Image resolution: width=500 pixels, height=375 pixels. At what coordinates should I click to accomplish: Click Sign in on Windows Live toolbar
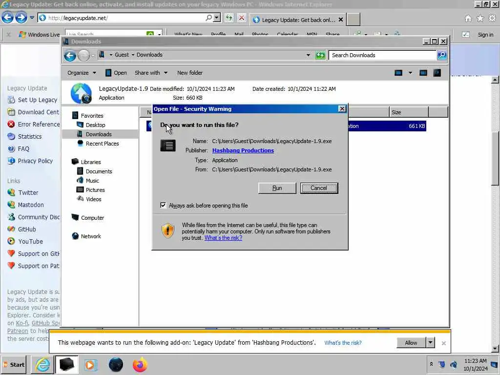pos(485,35)
